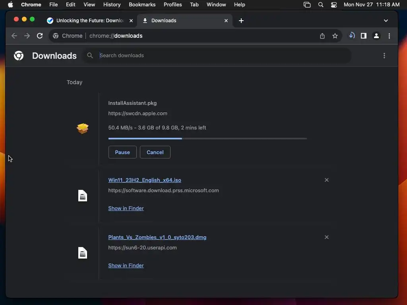Click the InstallAssistant.pkg package icon

point(83,128)
